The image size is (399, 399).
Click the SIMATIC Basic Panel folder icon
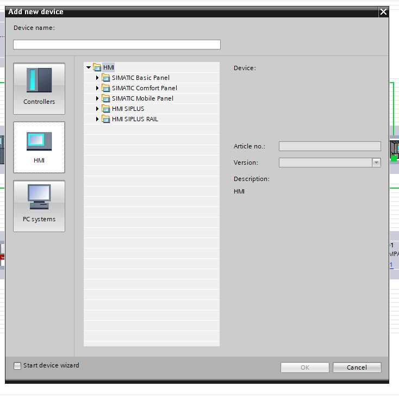(105, 78)
